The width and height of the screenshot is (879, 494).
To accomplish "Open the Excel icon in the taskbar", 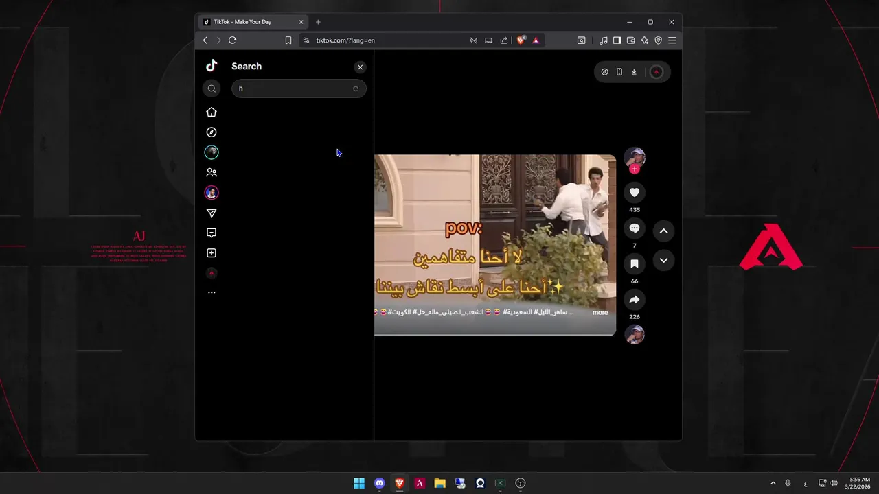I will (500, 483).
